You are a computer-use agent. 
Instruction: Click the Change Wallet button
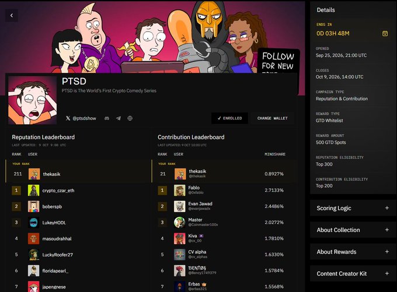[273, 118]
